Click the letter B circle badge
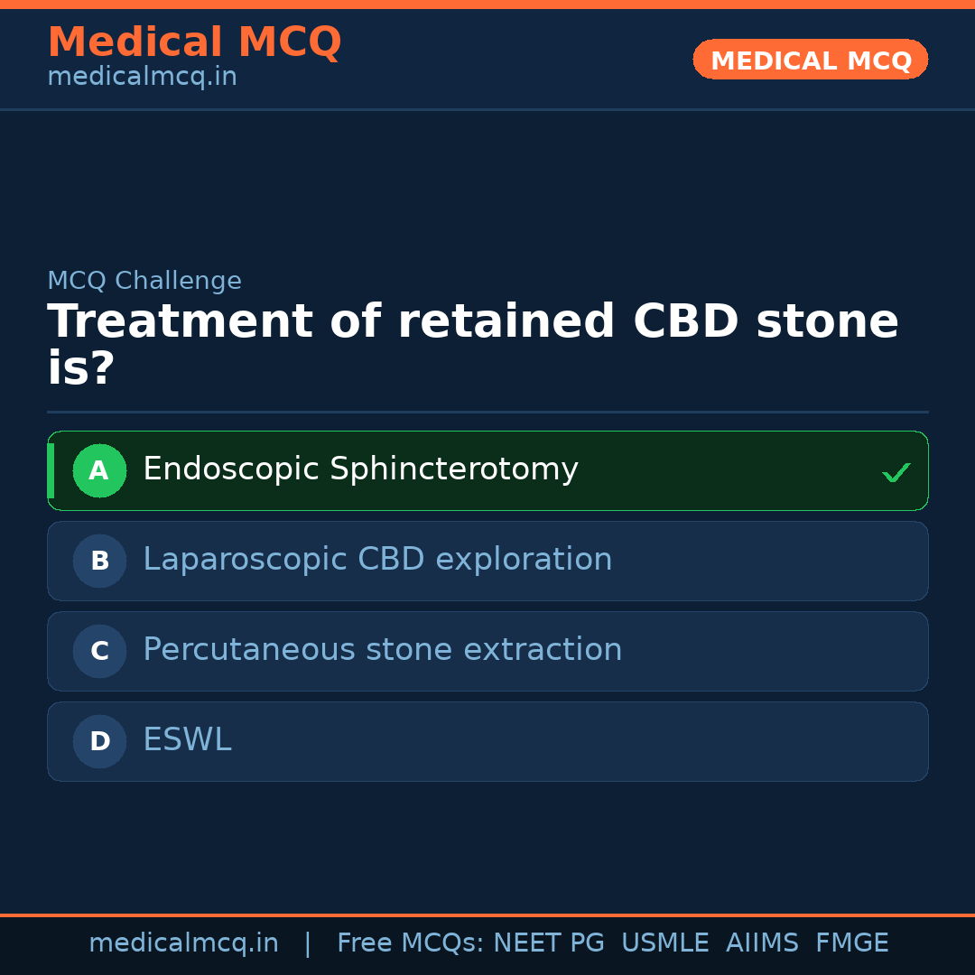975x975 pixels. (99, 561)
